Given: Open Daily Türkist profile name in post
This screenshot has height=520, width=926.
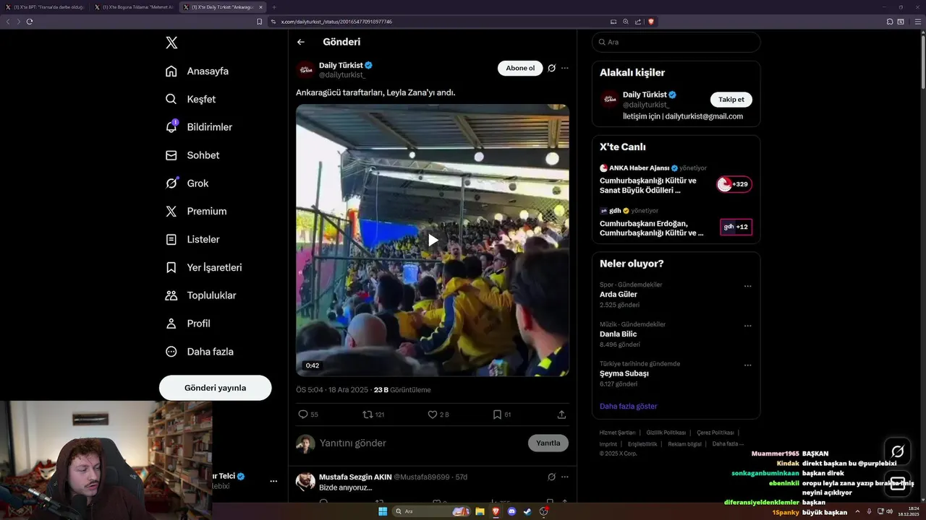Looking at the screenshot, I should click(x=341, y=65).
